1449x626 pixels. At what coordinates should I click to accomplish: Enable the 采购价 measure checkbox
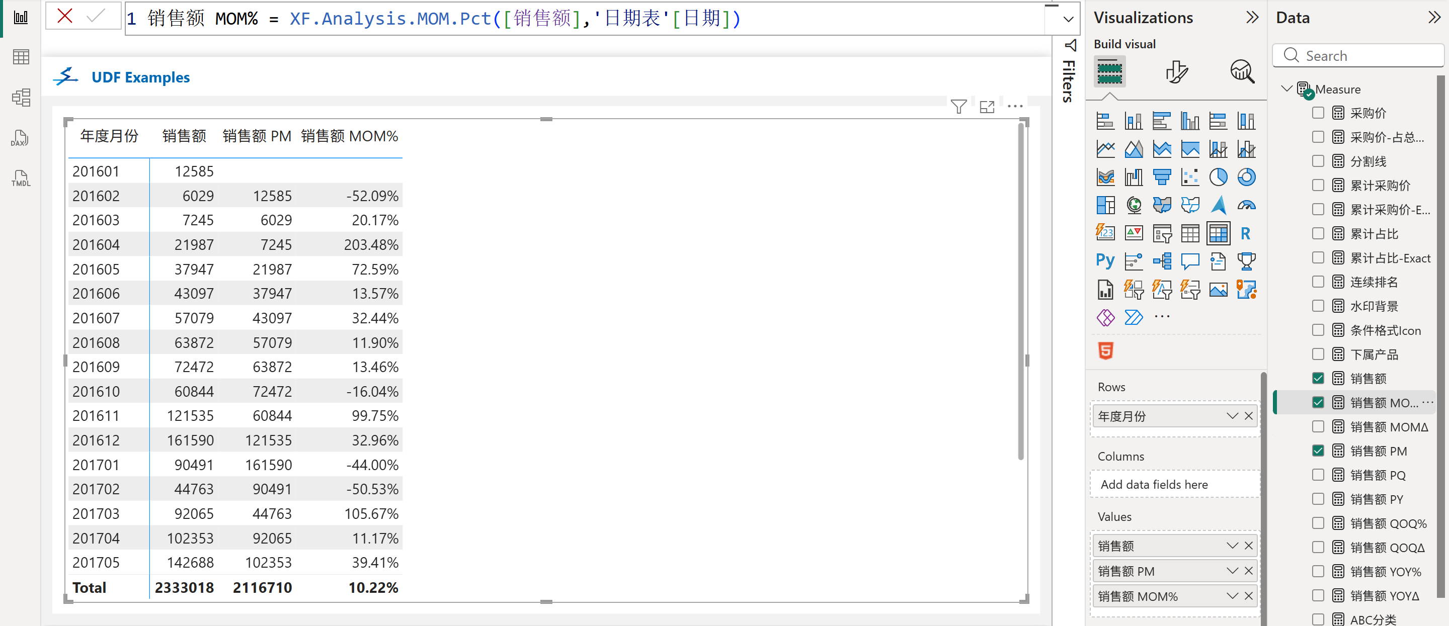coord(1318,113)
